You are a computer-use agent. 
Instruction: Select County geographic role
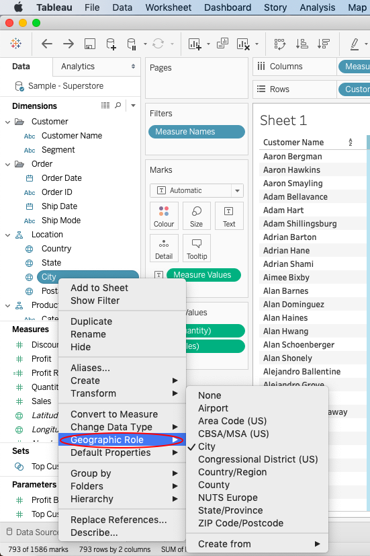214,485
